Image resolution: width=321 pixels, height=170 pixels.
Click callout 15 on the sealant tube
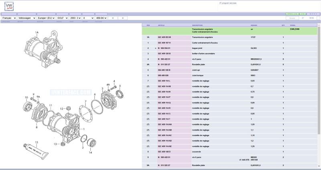37,142
